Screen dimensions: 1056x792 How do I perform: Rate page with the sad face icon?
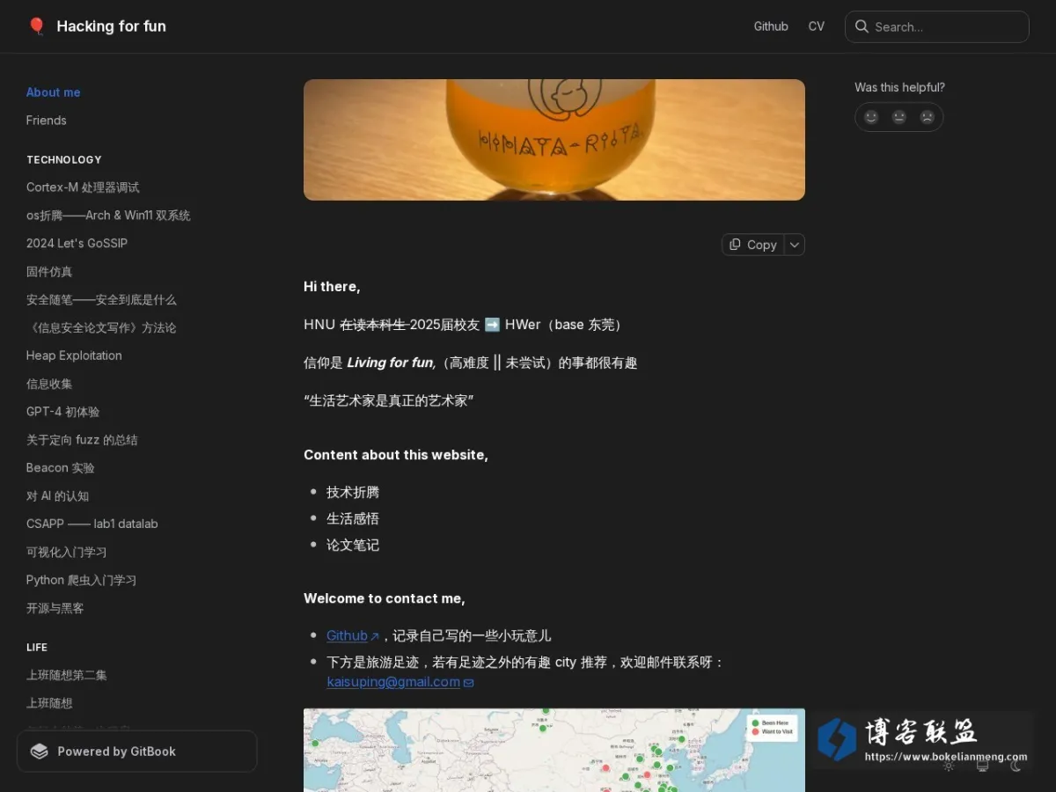(x=928, y=117)
